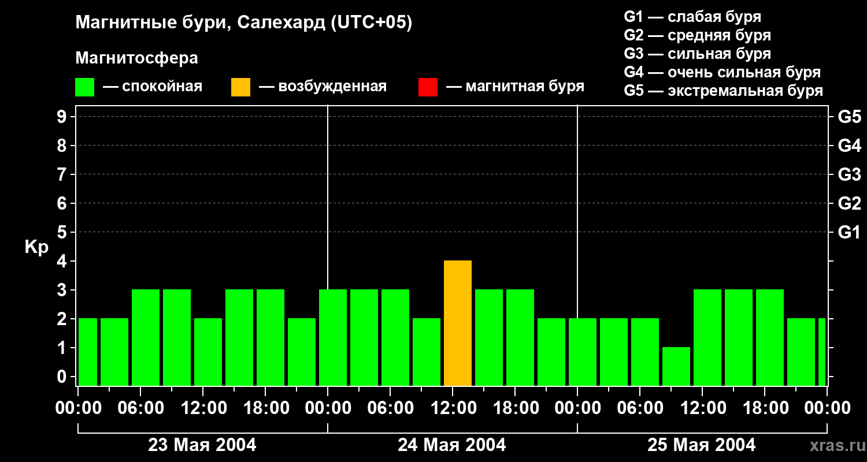
Task: Click the 'Kp' axis title
Action: point(36,247)
